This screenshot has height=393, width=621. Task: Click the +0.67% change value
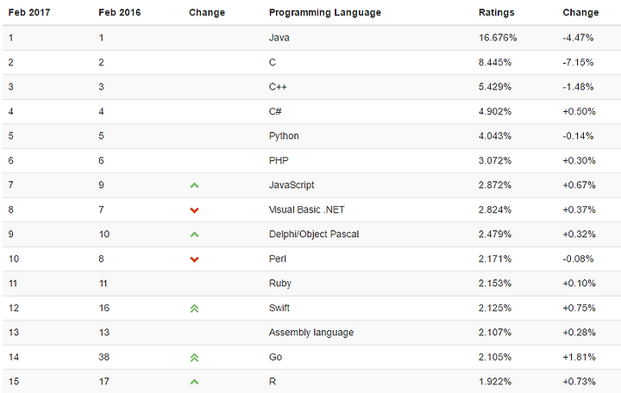tap(579, 184)
